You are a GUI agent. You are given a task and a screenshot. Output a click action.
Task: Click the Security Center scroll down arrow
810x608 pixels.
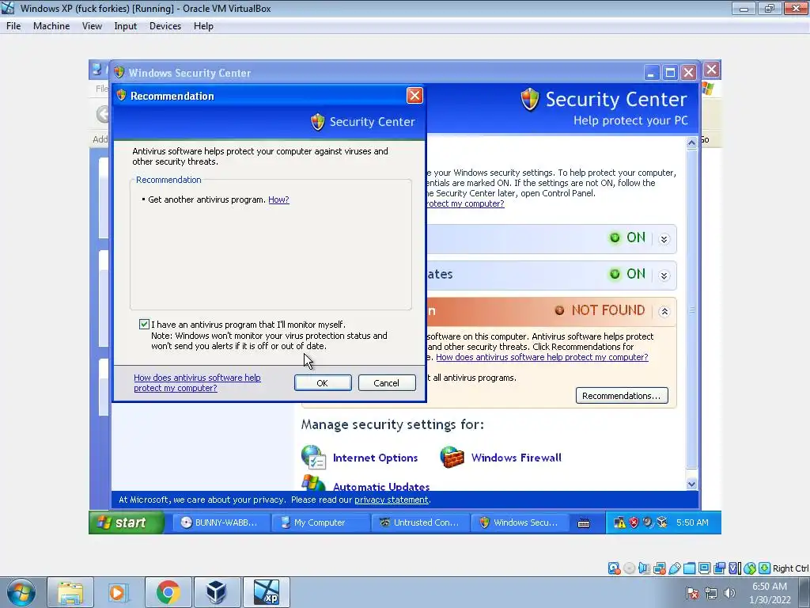point(691,484)
